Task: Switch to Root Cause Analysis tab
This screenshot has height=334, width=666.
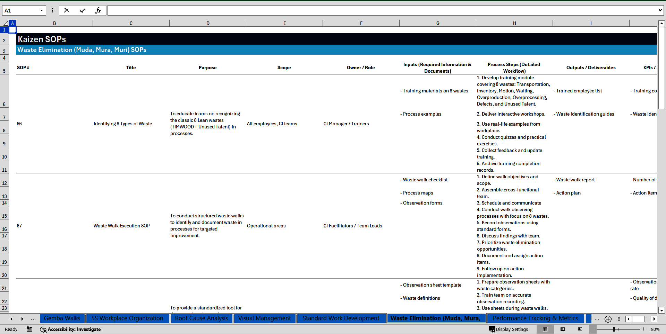Action: click(x=201, y=318)
